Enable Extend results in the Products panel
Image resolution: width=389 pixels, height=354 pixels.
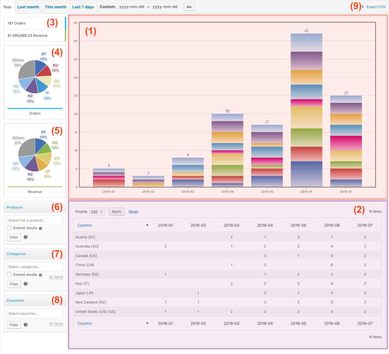(9, 228)
